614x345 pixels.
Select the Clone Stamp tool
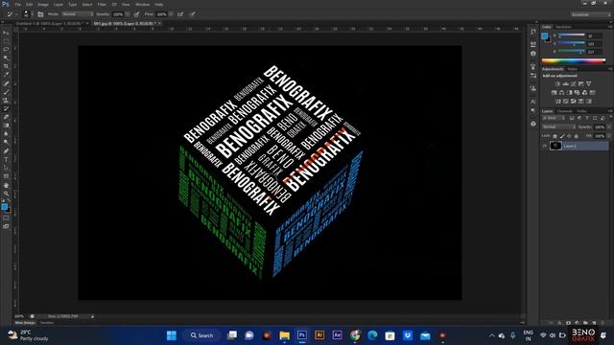pyautogui.click(x=6, y=101)
